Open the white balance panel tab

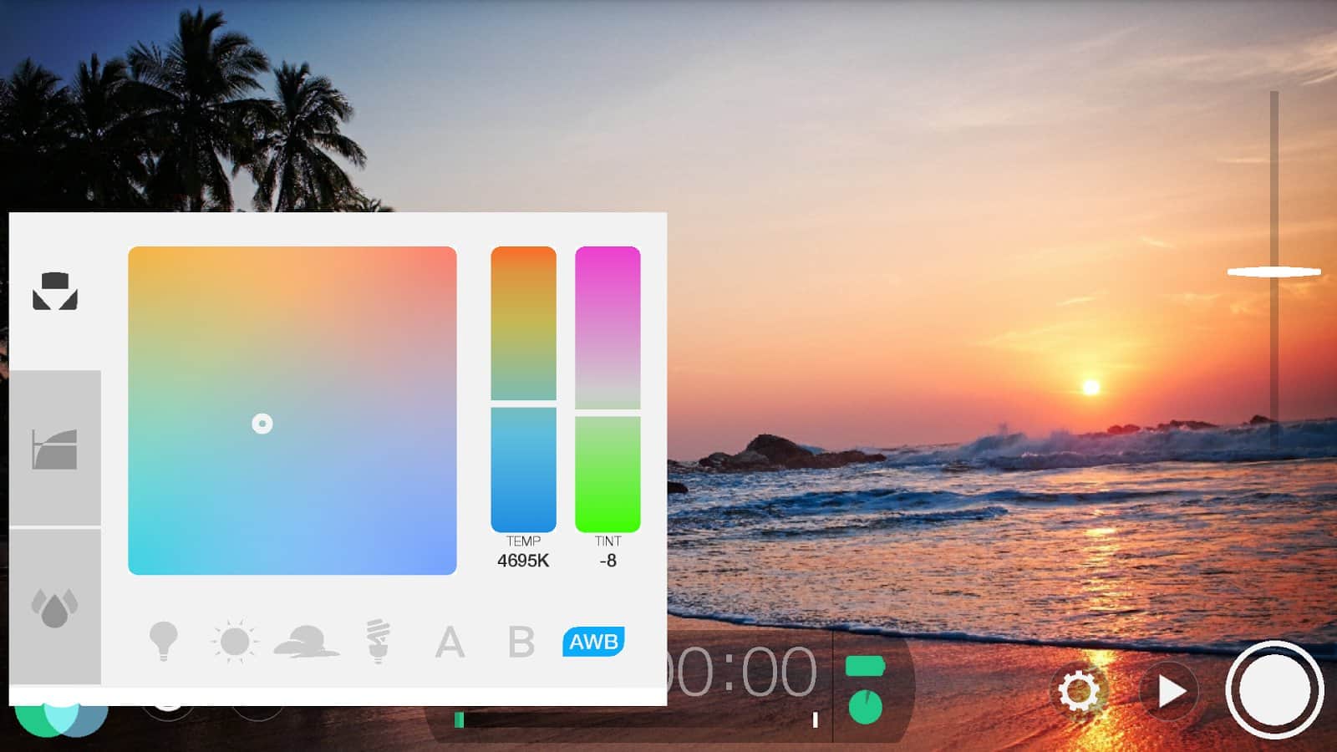click(x=55, y=292)
